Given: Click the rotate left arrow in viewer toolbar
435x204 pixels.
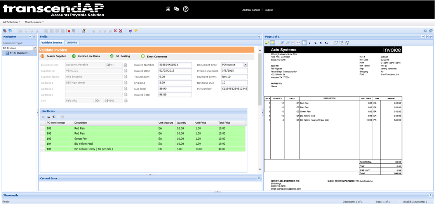Looking at the screenshot, I should (310, 43).
